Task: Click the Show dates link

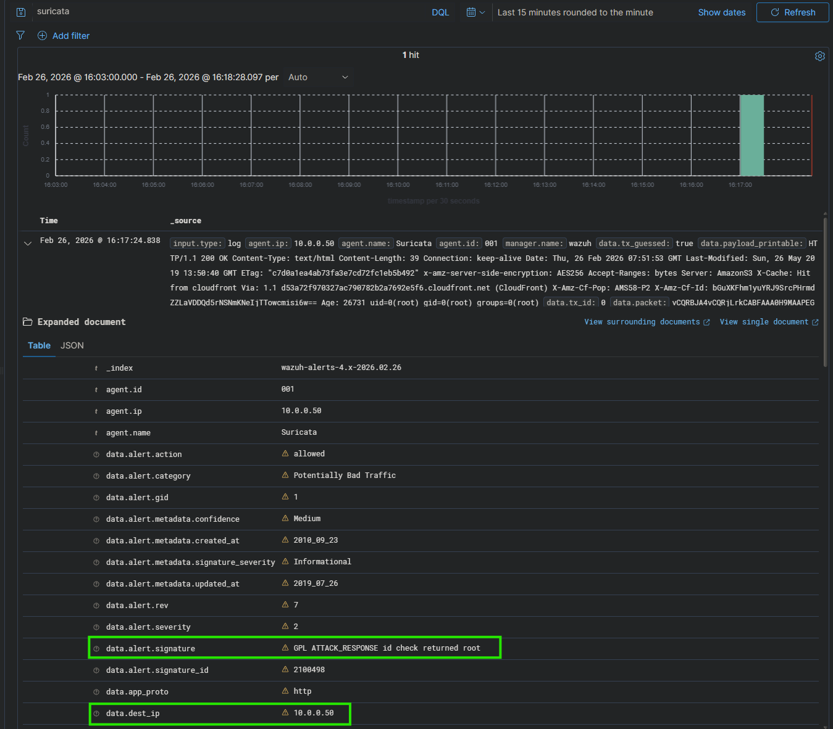Action: 721,12
